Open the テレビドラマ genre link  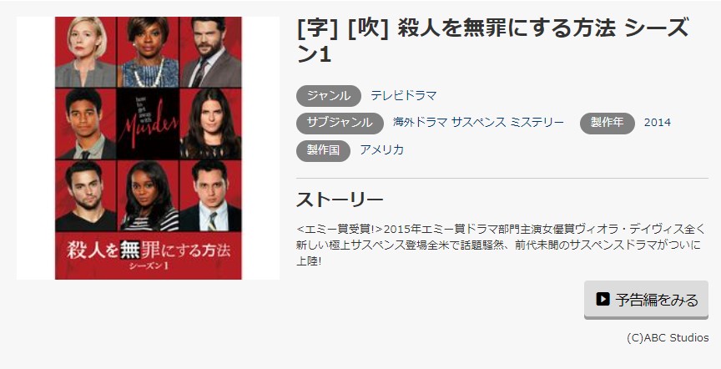coord(403,96)
